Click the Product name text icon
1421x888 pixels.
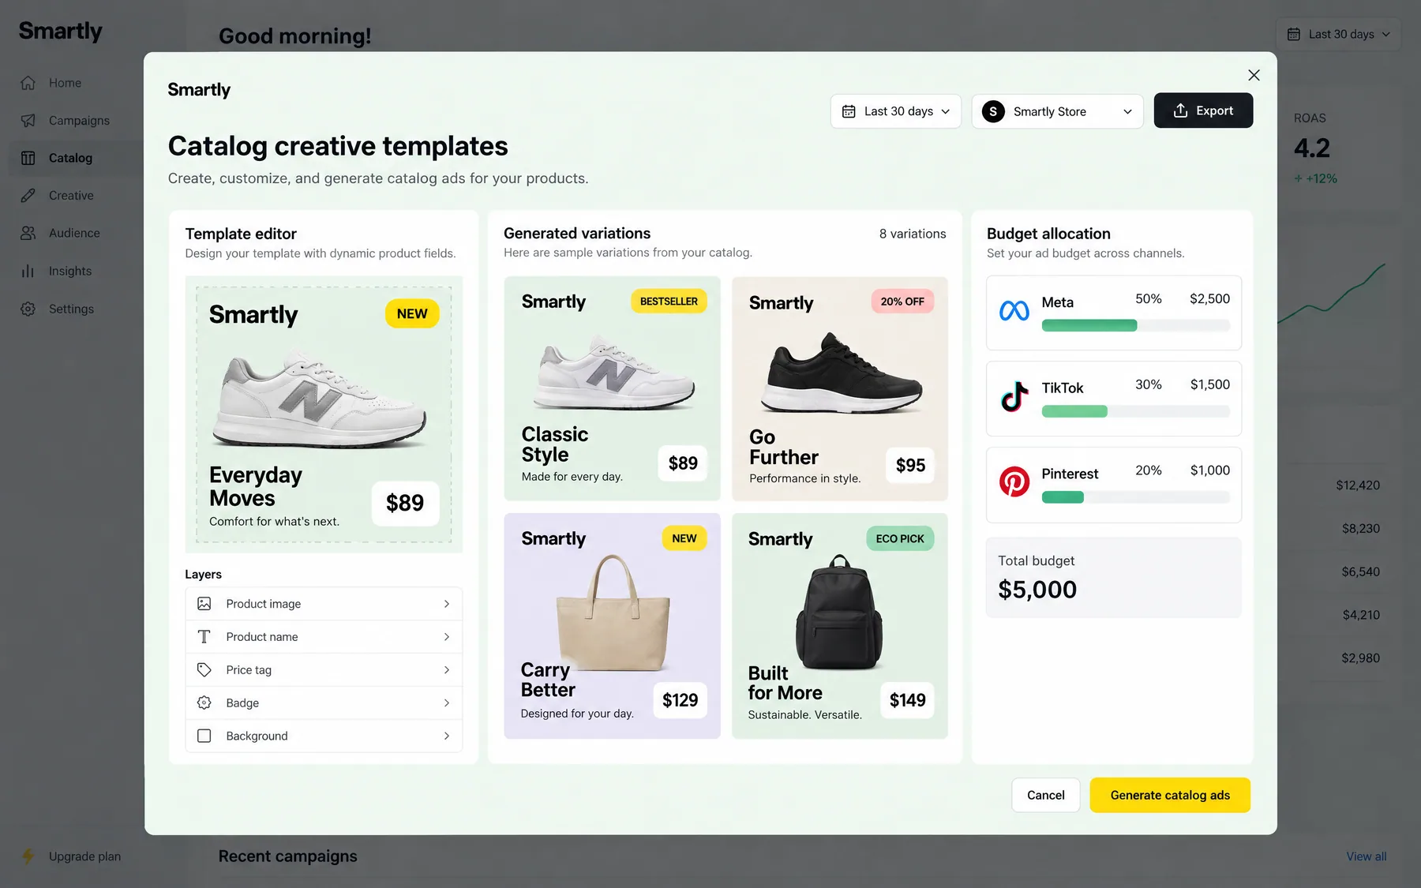tap(204, 637)
